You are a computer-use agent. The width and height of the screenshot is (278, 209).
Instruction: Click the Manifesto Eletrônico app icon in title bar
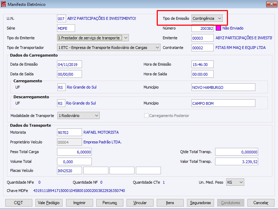coord(4,5)
